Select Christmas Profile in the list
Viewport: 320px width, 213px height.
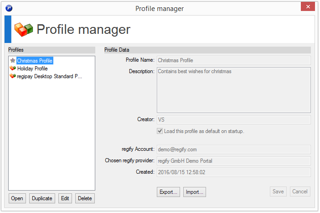coord(35,61)
